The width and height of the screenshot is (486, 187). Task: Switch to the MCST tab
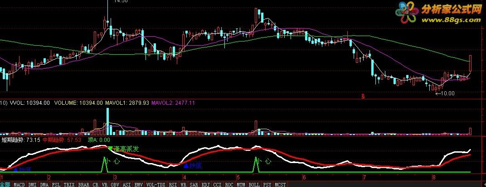pos(281,185)
